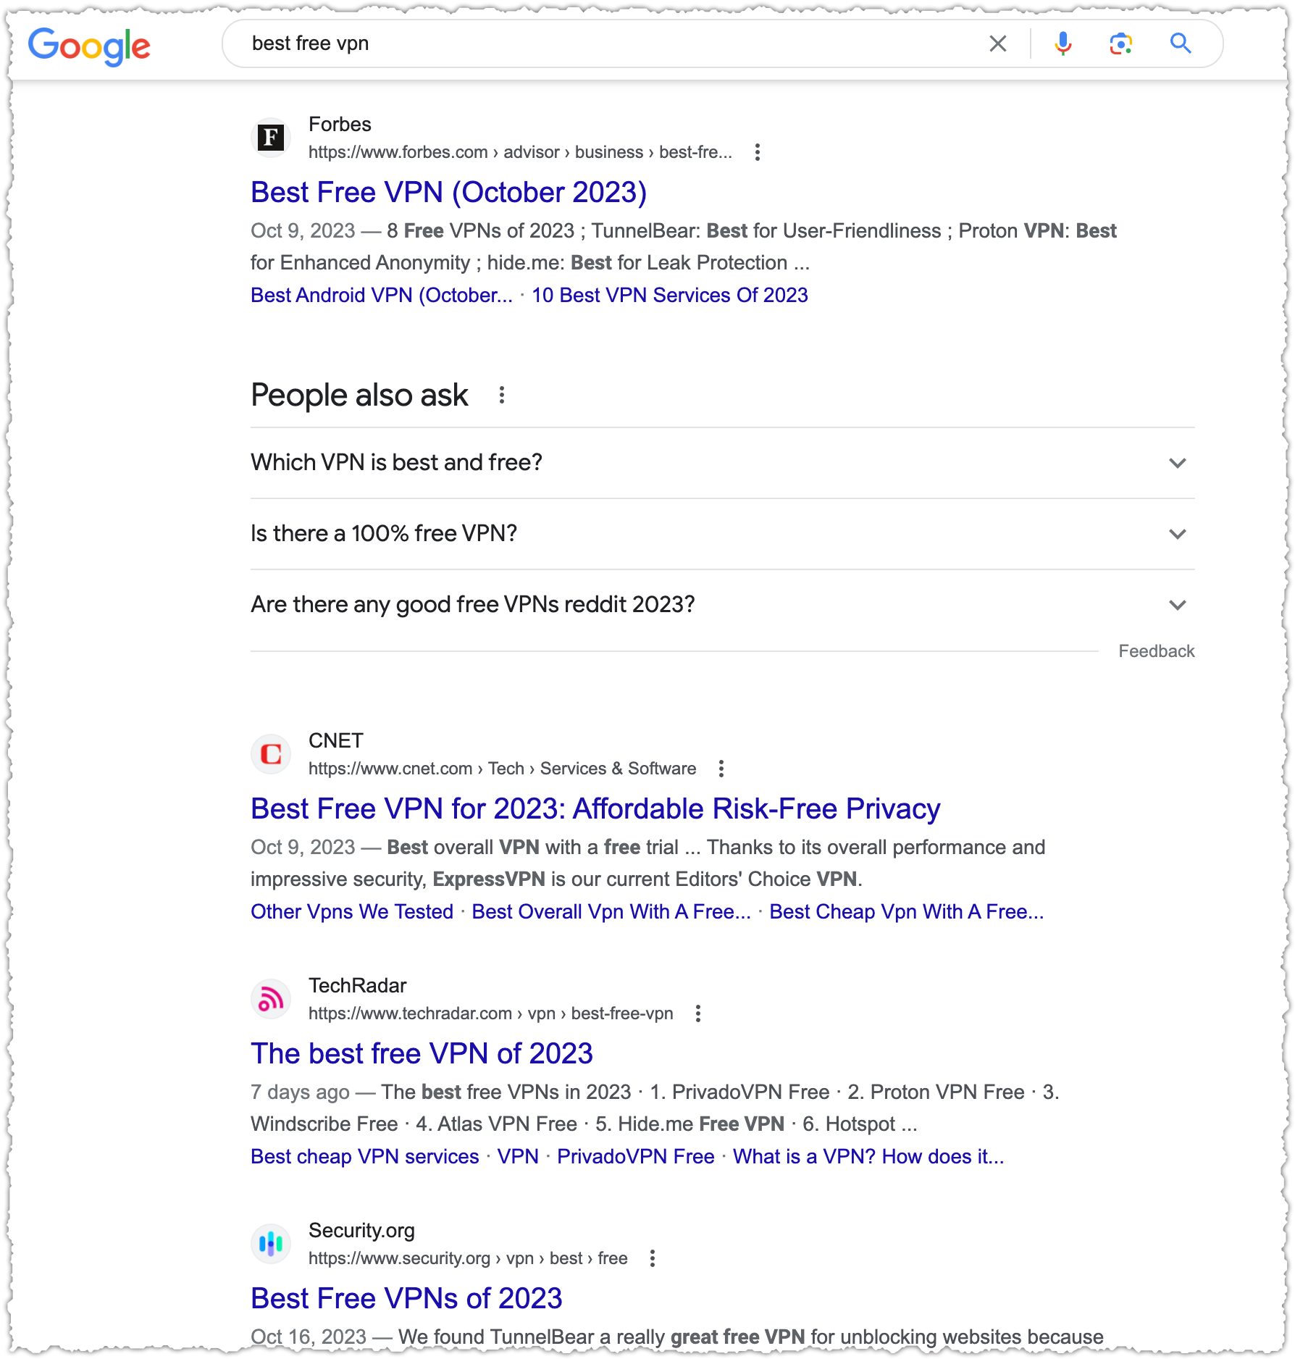Click the 'TechRadar' site name text
This screenshot has width=1295, height=1359.
pos(357,986)
